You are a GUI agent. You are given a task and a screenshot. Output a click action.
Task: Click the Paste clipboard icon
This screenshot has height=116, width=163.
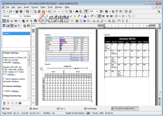coord(71,11)
